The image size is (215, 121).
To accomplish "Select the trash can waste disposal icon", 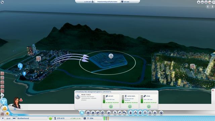I will pos(131,113).
